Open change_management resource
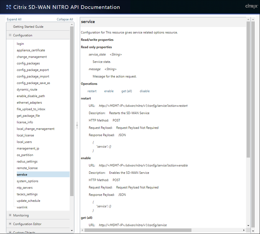The width and height of the screenshot is (260, 234). point(32,57)
